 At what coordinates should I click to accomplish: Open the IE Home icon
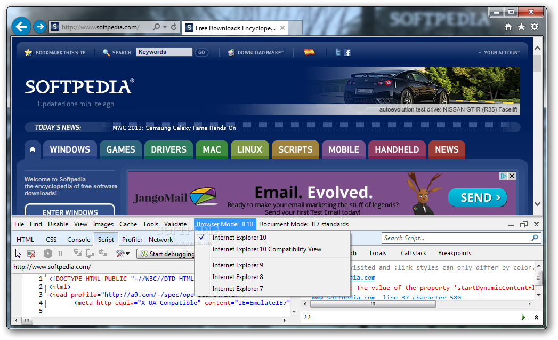pyautogui.click(x=508, y=27)
